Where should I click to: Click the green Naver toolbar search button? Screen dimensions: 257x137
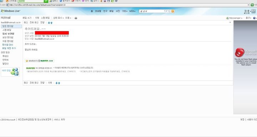46,1
